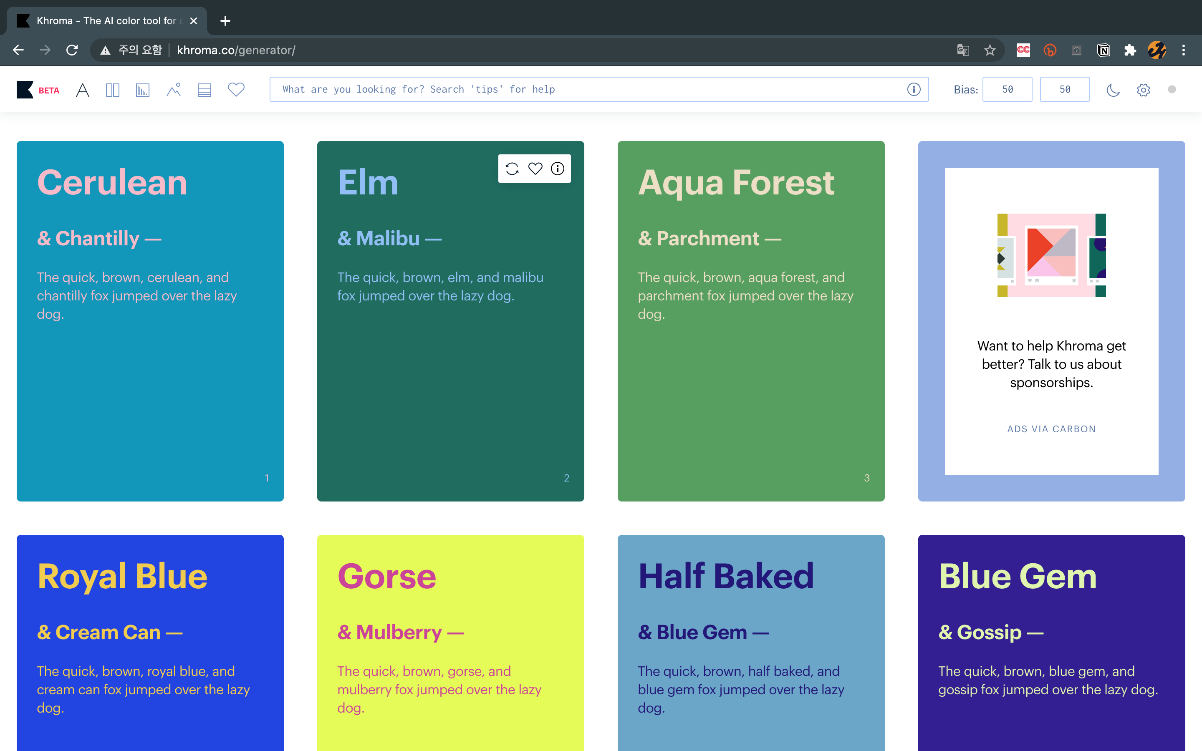Screen dimensions: 1202x751
Task: Click the search info icon
Action: click(914, 89)
